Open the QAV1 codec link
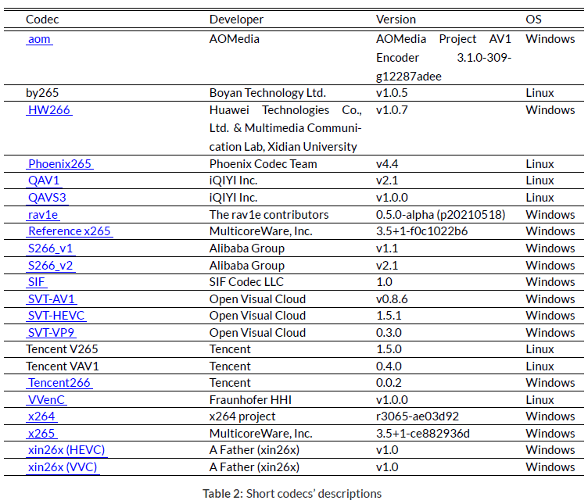Viewport: 588px width, 504px height. click(43, 181)
